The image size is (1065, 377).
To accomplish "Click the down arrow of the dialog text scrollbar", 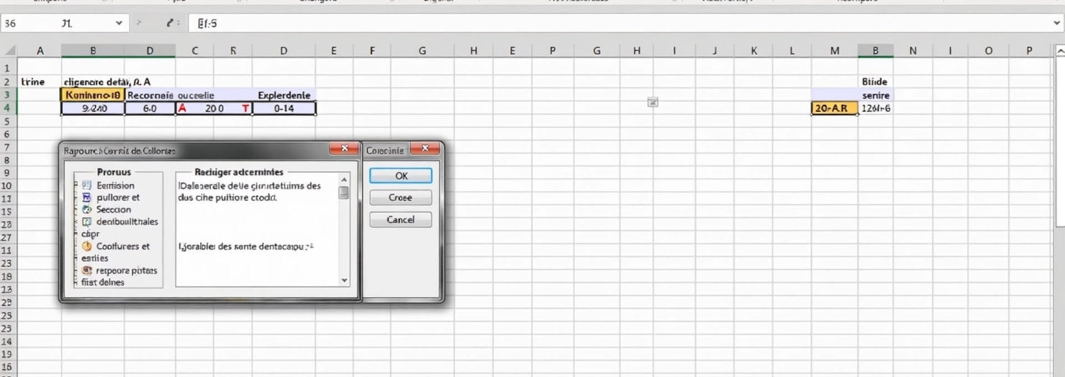I will coord(344,281).
